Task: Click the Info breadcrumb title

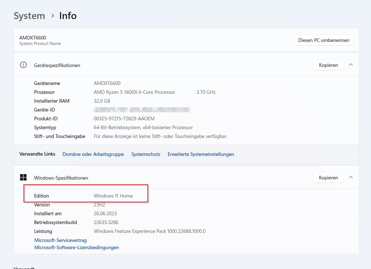Action: coord(68,16)
